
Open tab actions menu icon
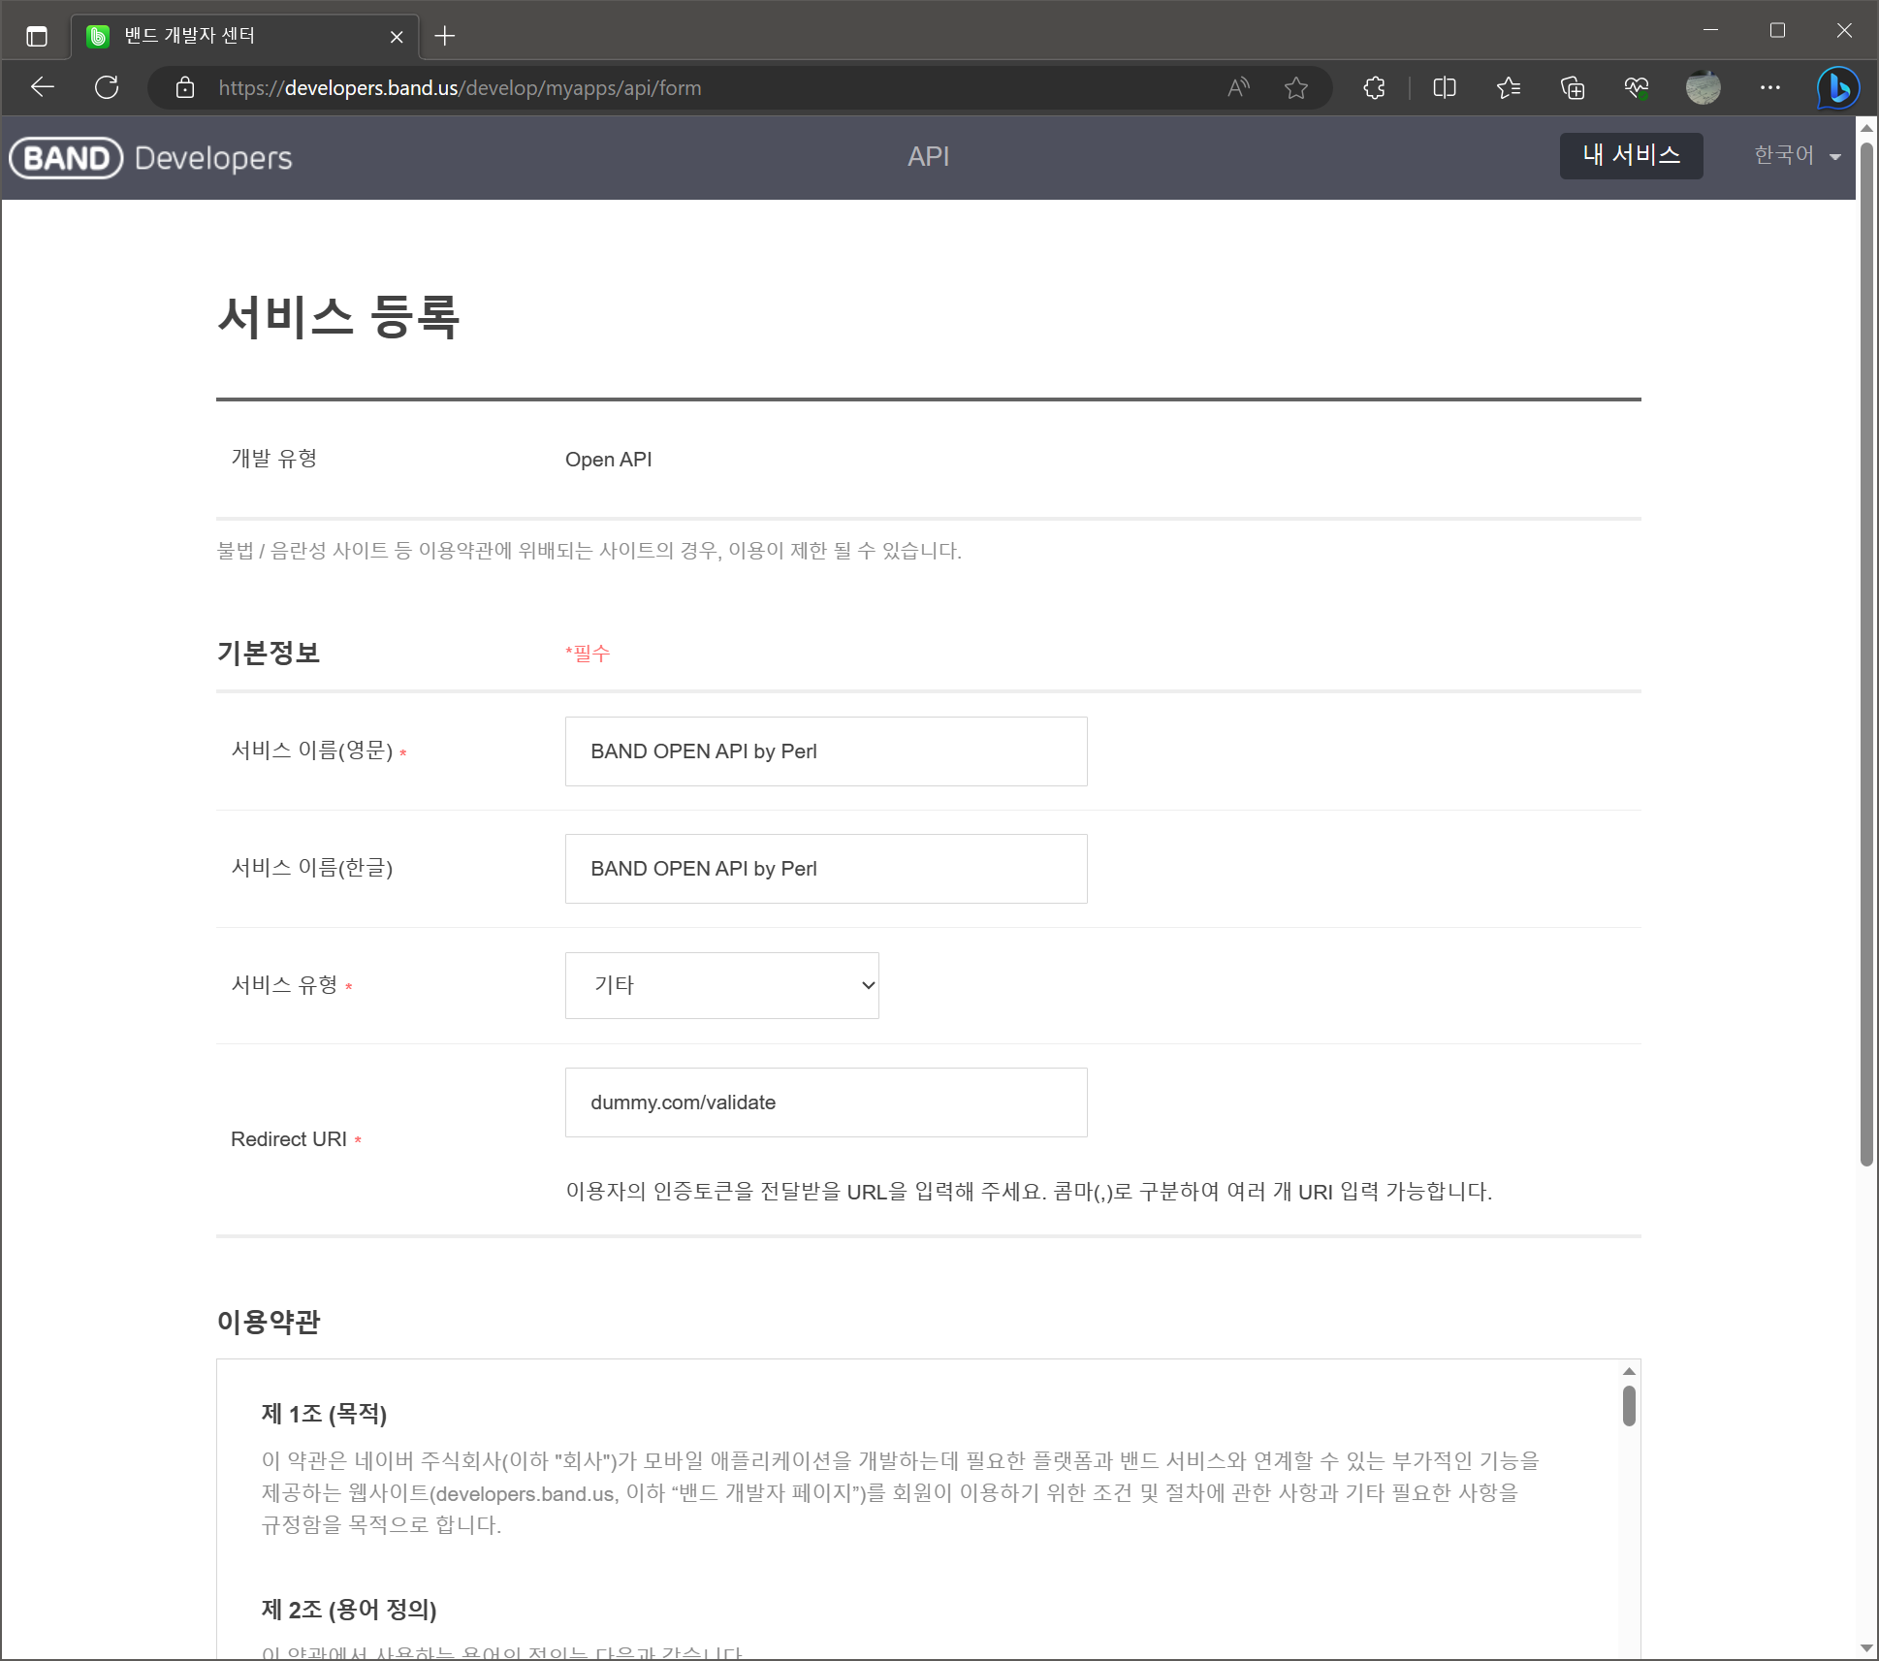37,37
